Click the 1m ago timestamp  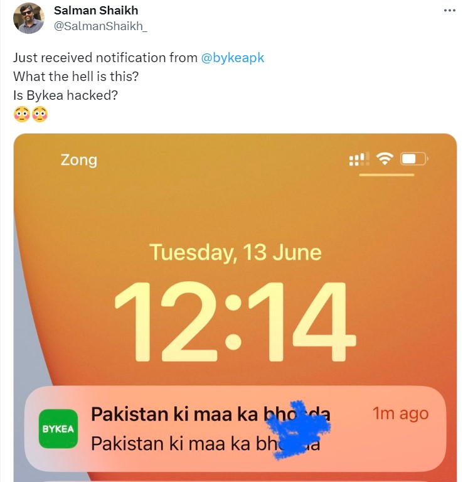[400, 414]
